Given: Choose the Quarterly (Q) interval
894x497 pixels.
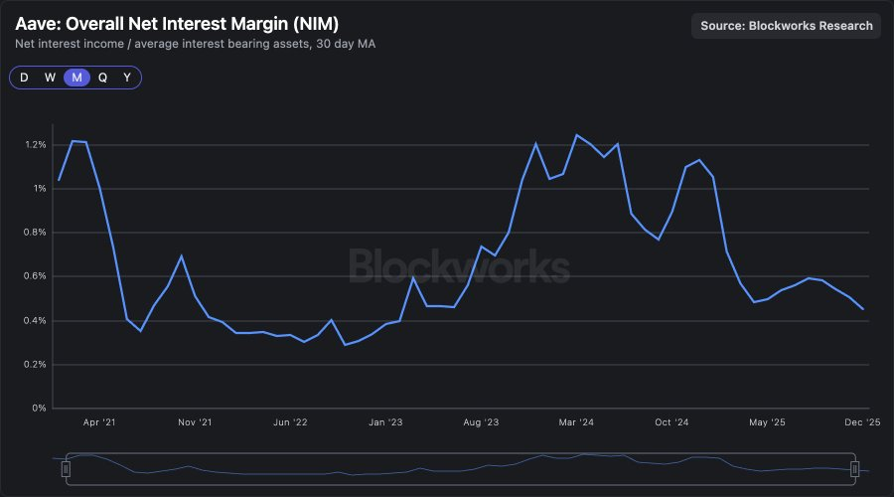Looking at the screenshot, I should (102, 78).
